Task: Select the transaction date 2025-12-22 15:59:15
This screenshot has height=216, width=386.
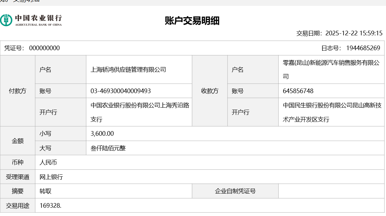Action: point(354,33)
